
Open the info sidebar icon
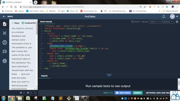(x=4, y=61)
